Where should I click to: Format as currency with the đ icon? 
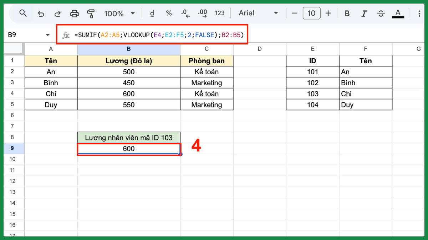tap(152, 14)
